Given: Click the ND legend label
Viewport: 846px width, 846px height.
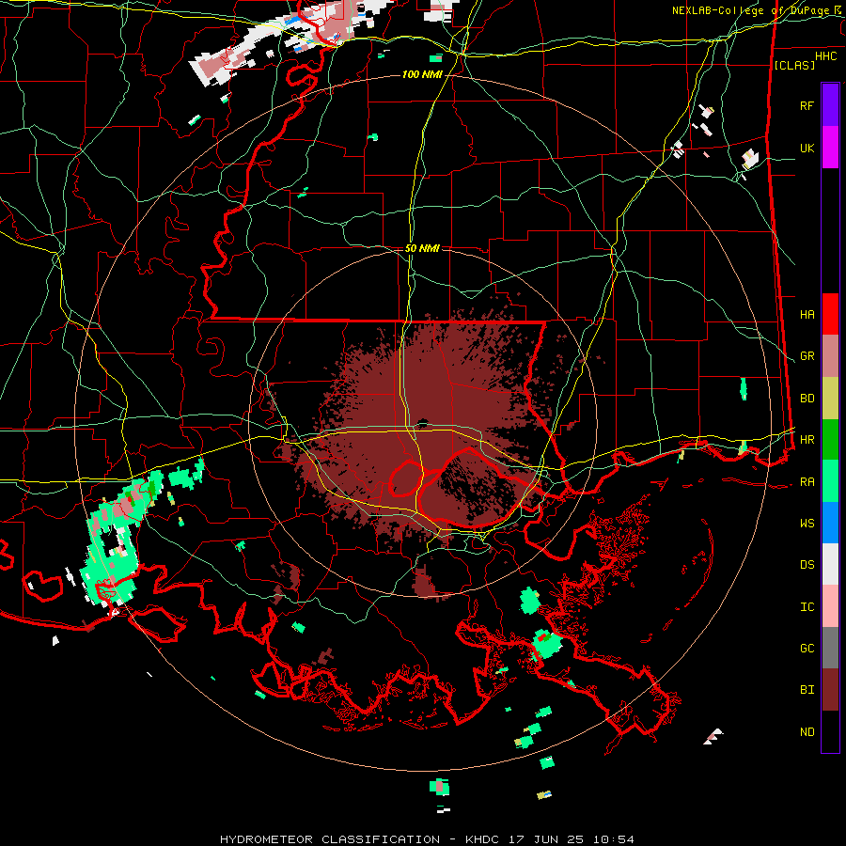Looking at the screenshot, I should point(807,732).
